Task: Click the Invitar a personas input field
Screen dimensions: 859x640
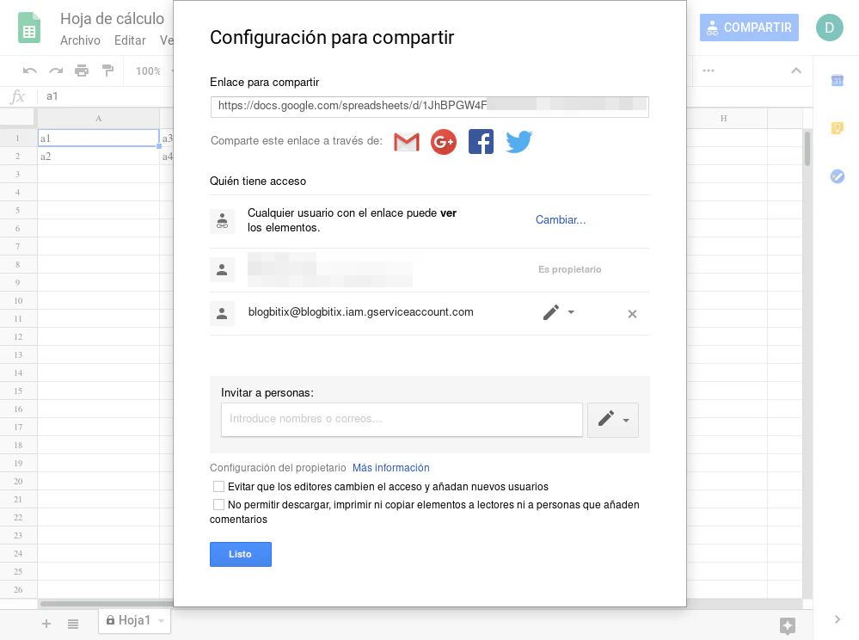Action: pyautogui.click(x=402, y=420)
